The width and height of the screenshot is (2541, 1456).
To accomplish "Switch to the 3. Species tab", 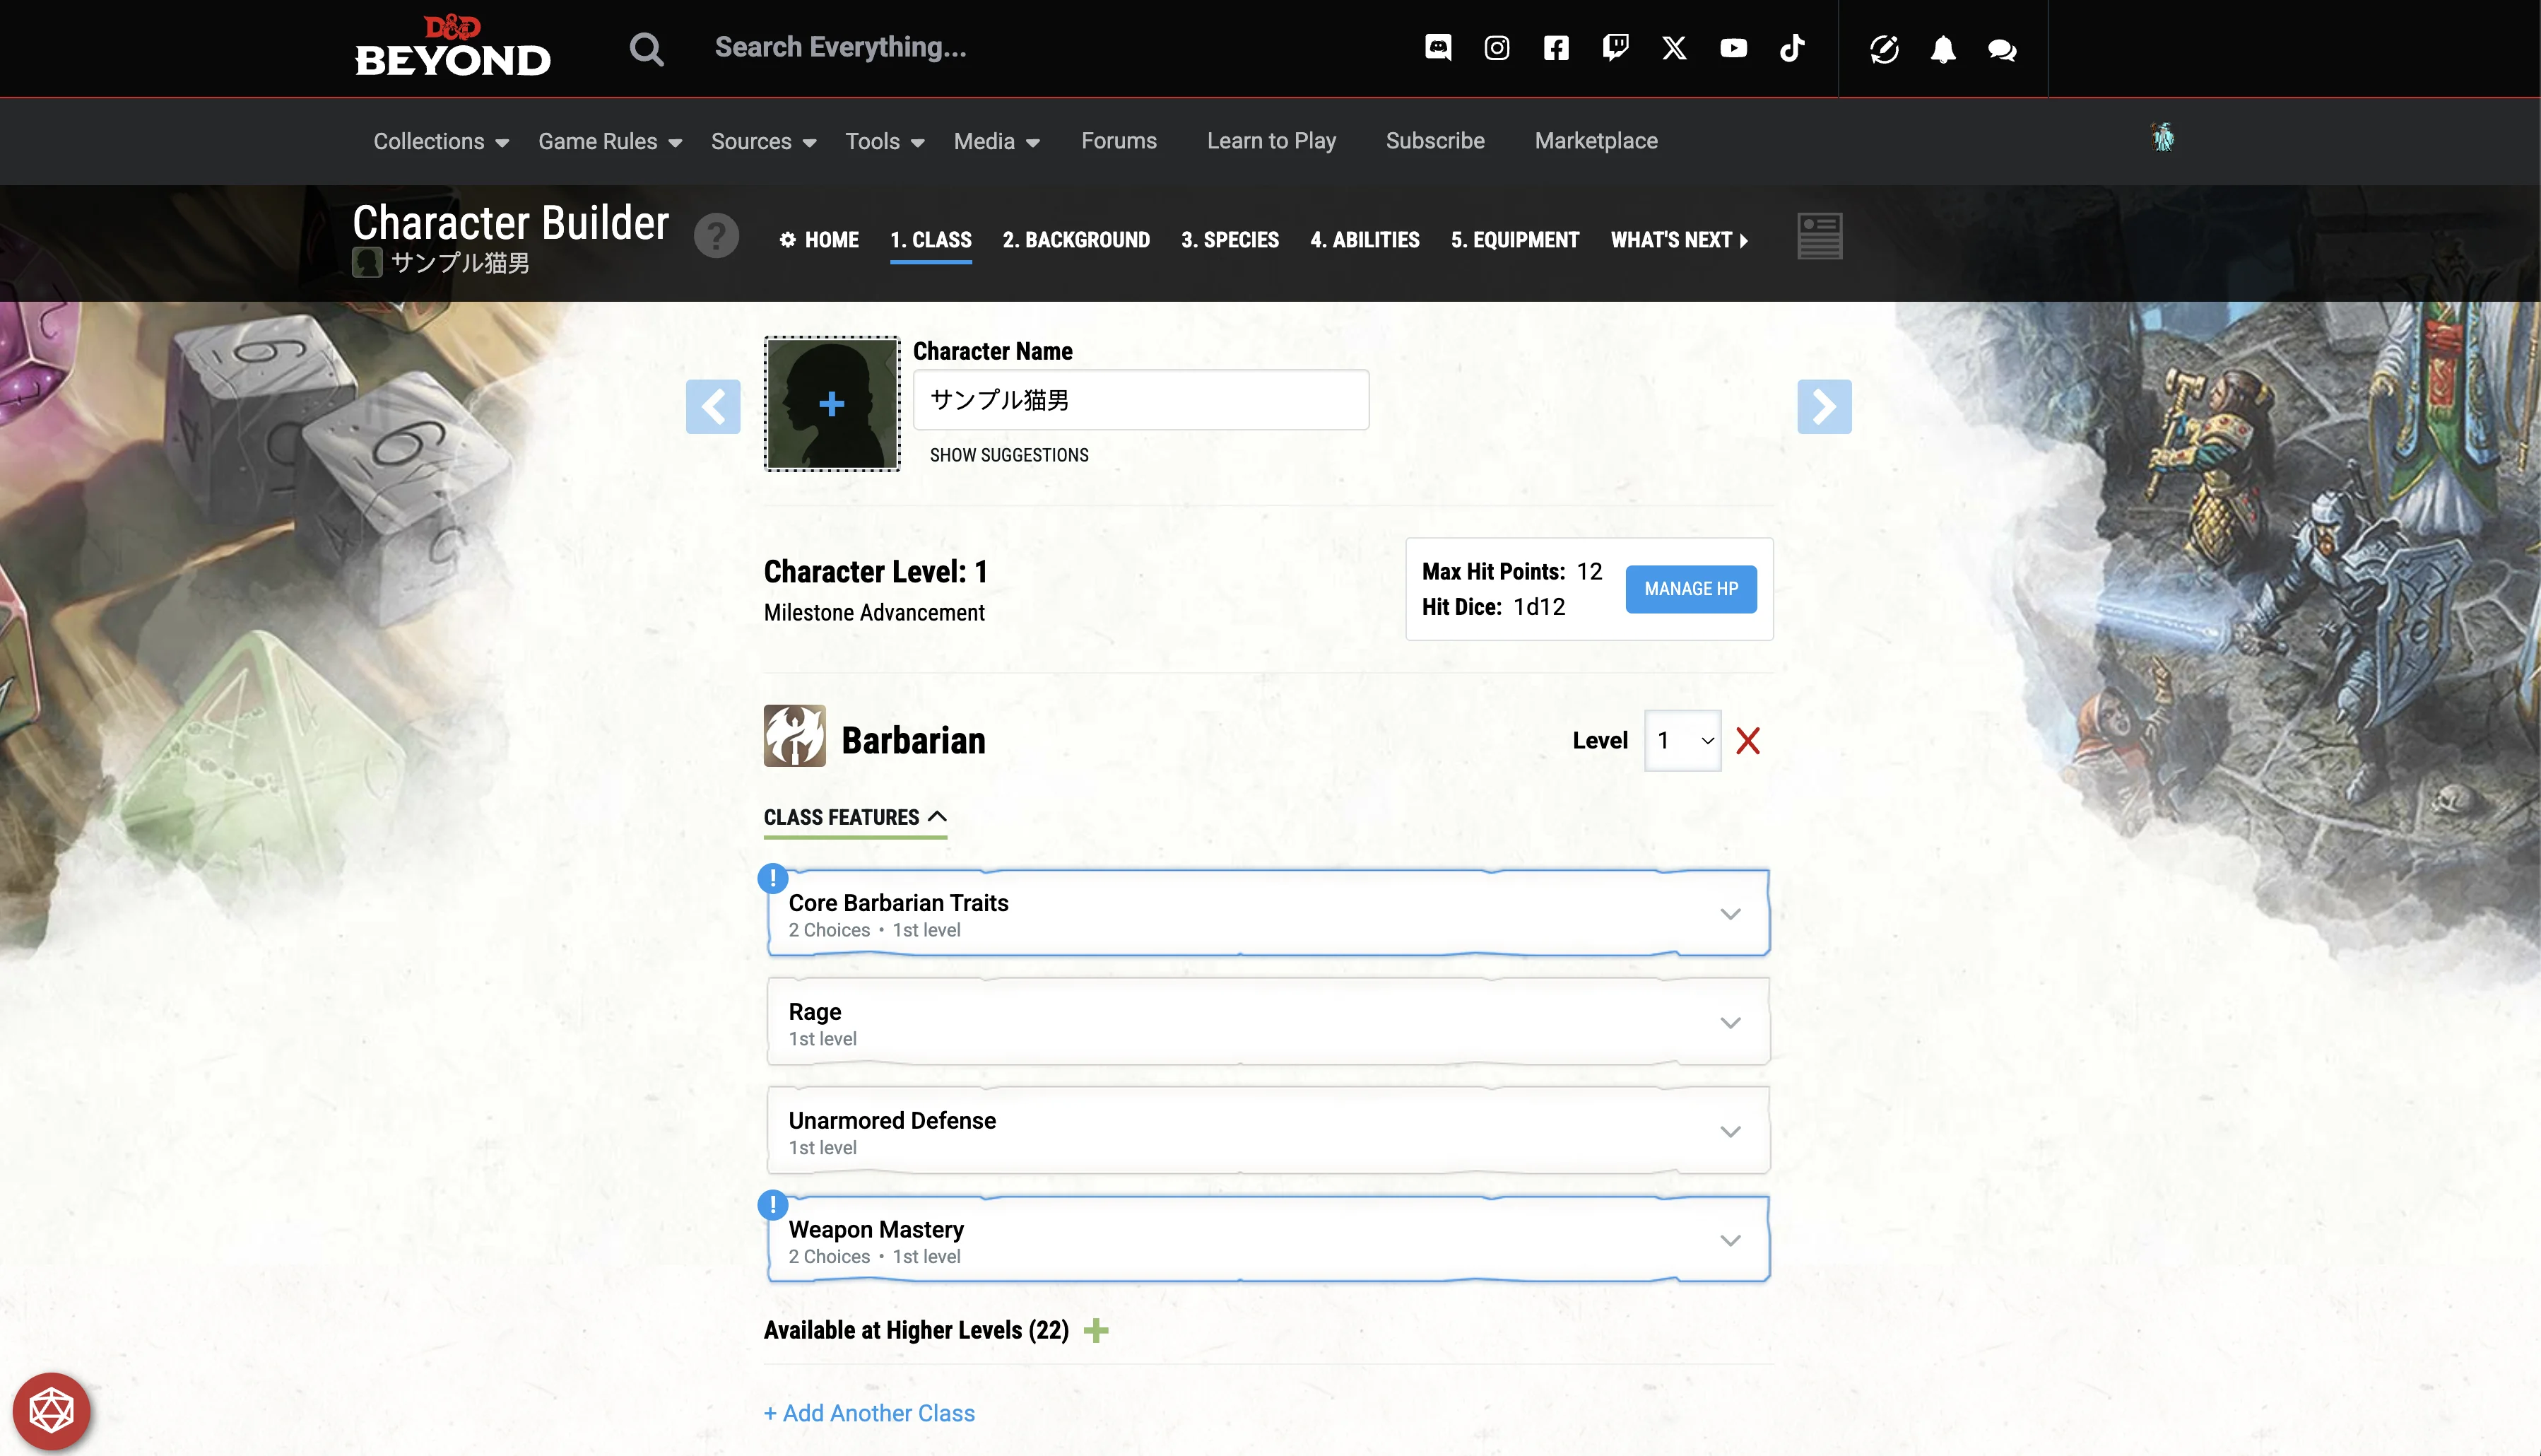I will [x=1230, y=240].
